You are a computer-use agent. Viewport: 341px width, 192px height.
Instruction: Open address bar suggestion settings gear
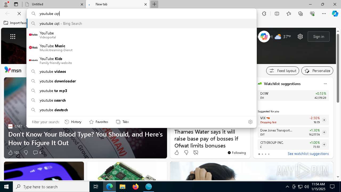tap(250, 122)
